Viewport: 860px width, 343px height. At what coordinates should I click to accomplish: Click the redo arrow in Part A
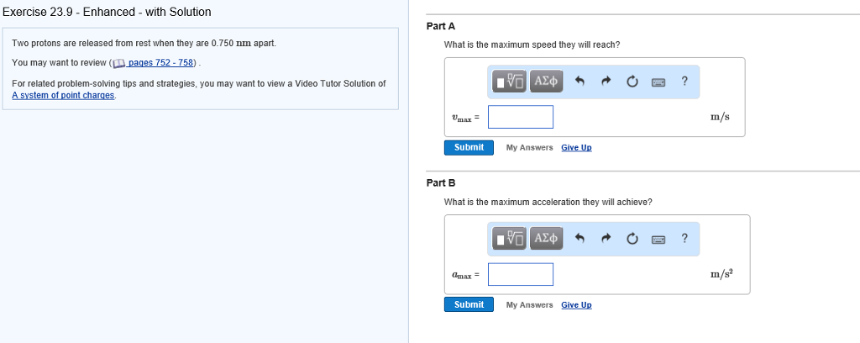tap(606, 82)
